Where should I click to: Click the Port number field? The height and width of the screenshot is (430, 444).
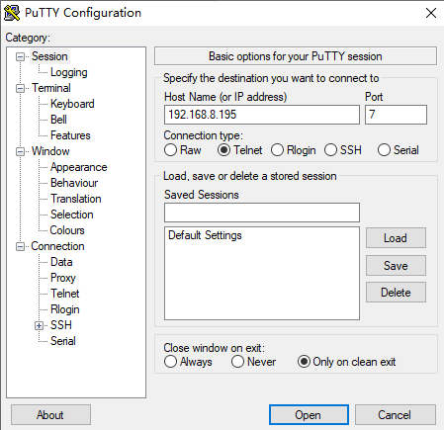pos(396,115)
